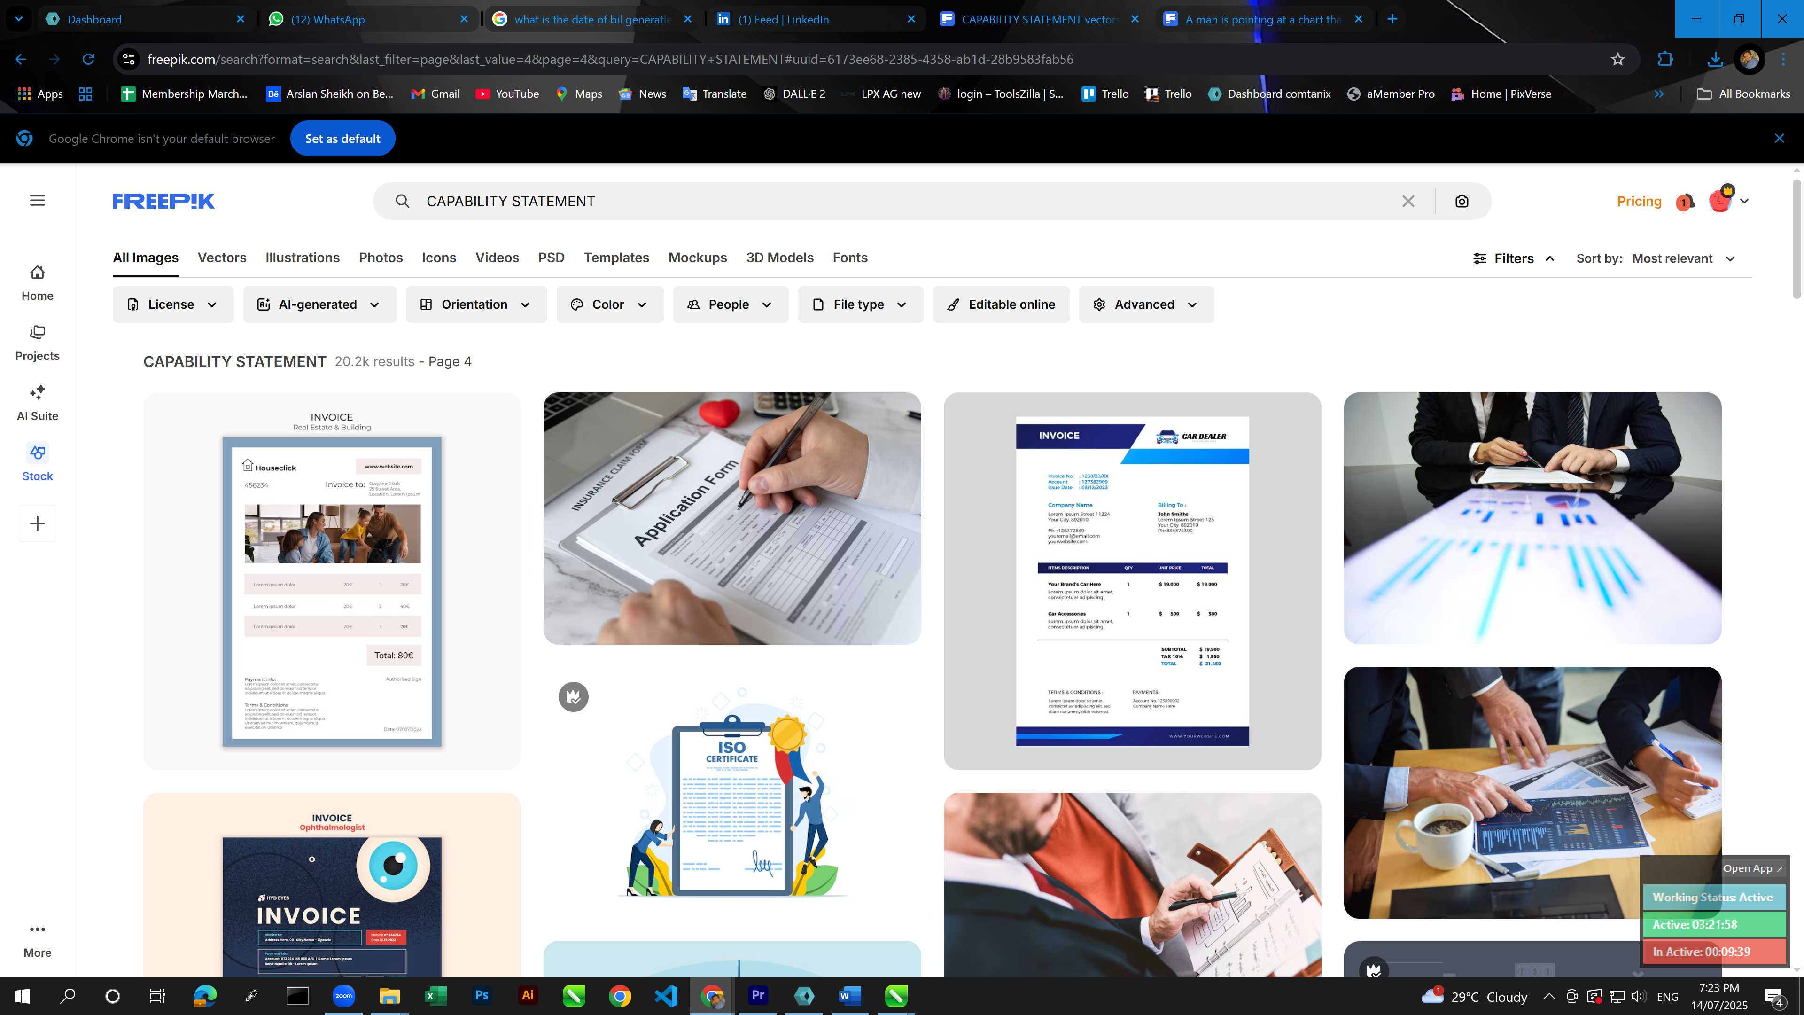
Task: Open Windows Start menu
Action: tap(22, 995)
